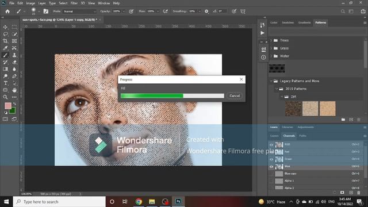Click the search icon in options bar
This screenshot has height=207, width=368.
(x=343, y=11)
